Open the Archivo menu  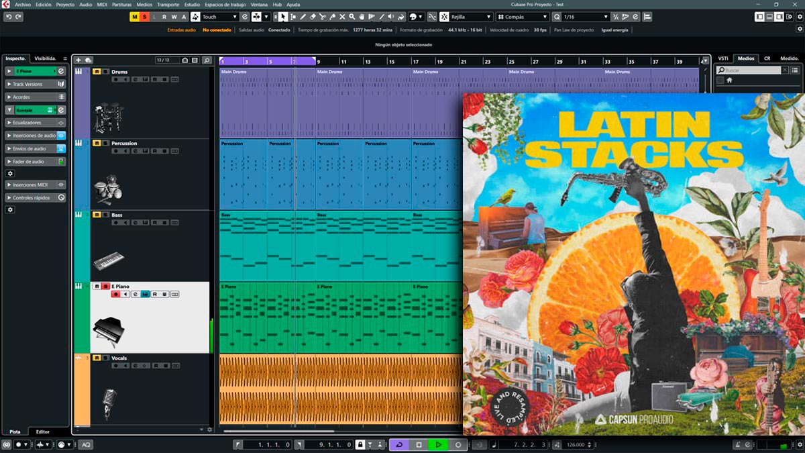pos(23,4)
